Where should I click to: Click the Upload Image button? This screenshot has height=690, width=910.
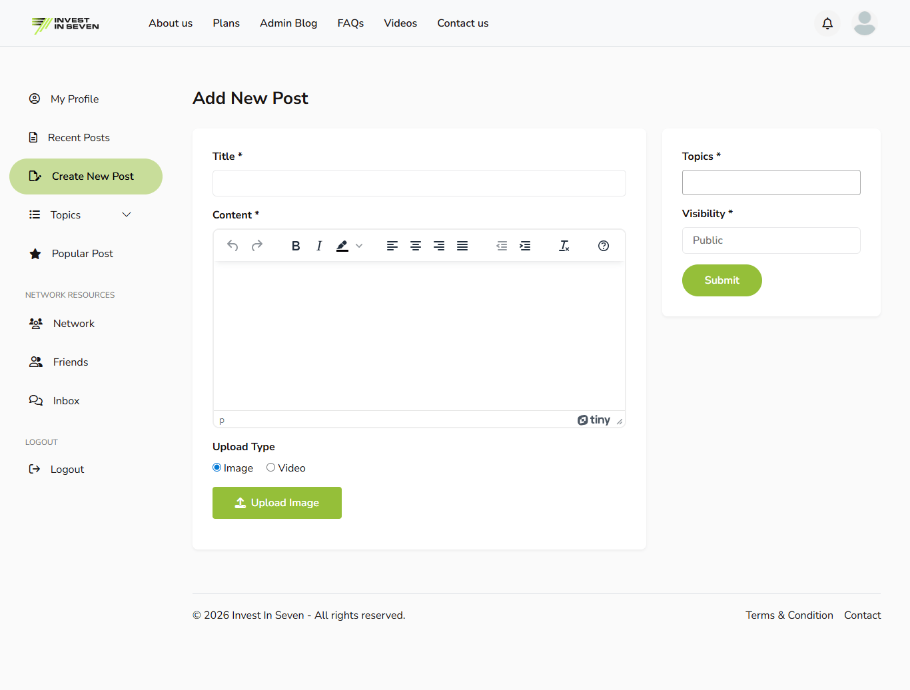[x=277, y=503]
